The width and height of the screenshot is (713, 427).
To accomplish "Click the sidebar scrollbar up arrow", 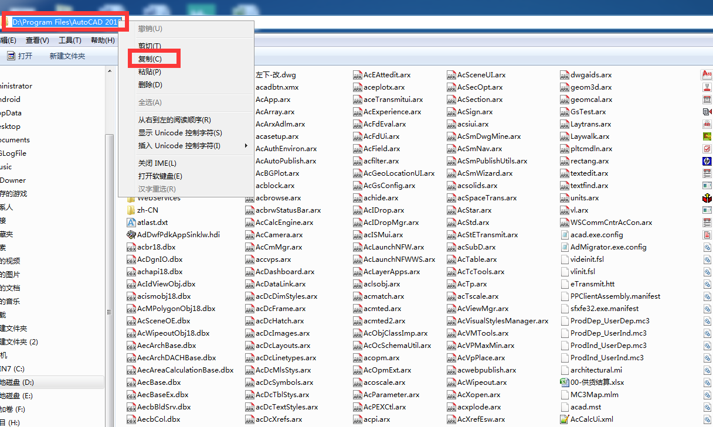I will pos(110,71).
